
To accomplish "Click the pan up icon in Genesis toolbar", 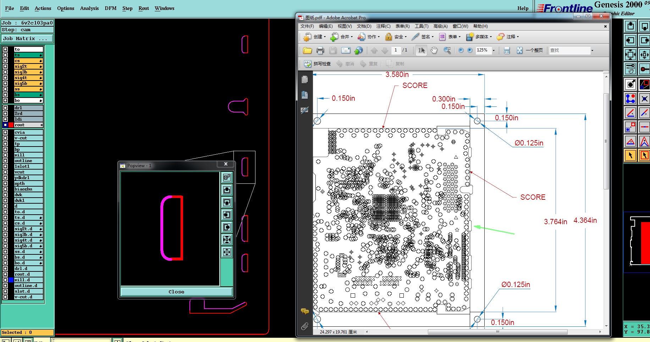I will 630,26.
